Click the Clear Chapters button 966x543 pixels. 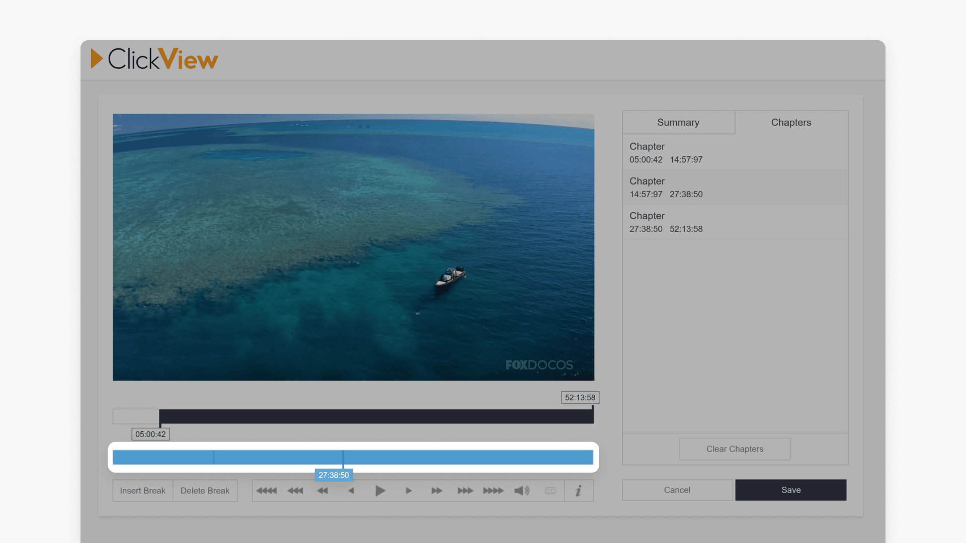tap(735, 449)
